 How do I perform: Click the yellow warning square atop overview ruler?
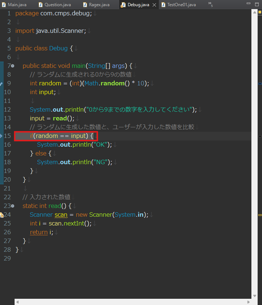[x=259, y=12]
